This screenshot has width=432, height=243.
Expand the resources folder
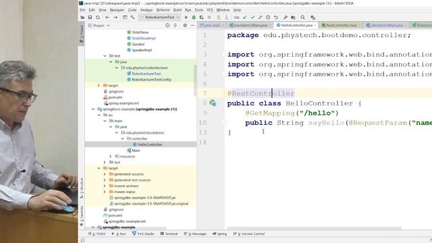click(111, 156)
